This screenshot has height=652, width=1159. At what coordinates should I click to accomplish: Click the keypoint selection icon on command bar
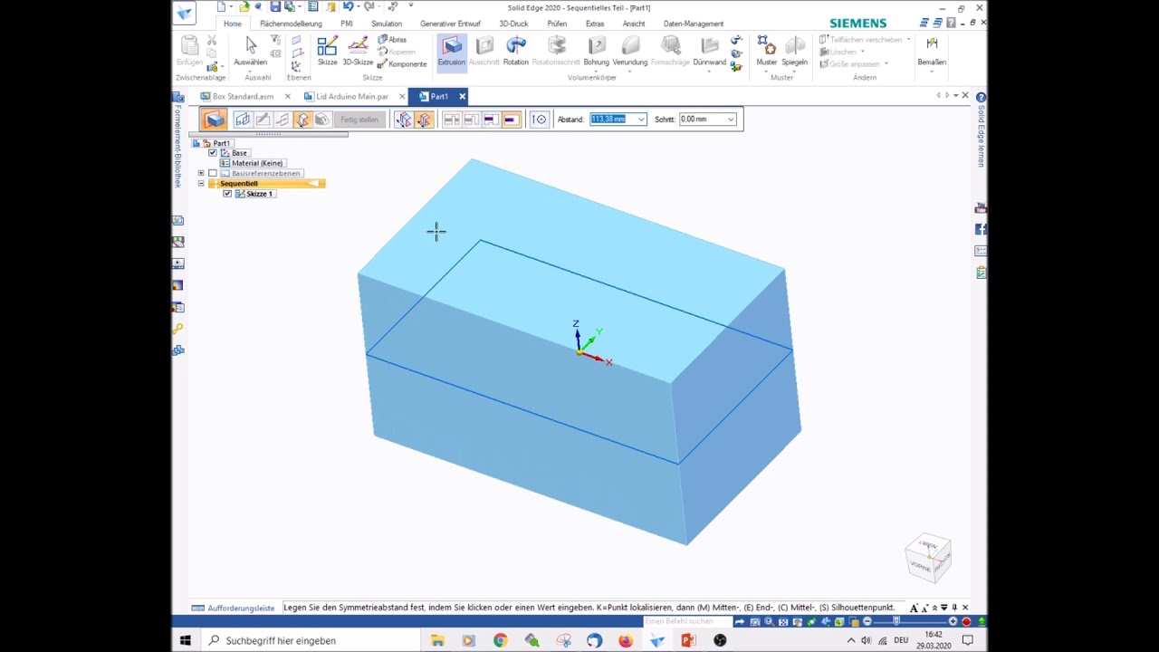coord(539,120)
